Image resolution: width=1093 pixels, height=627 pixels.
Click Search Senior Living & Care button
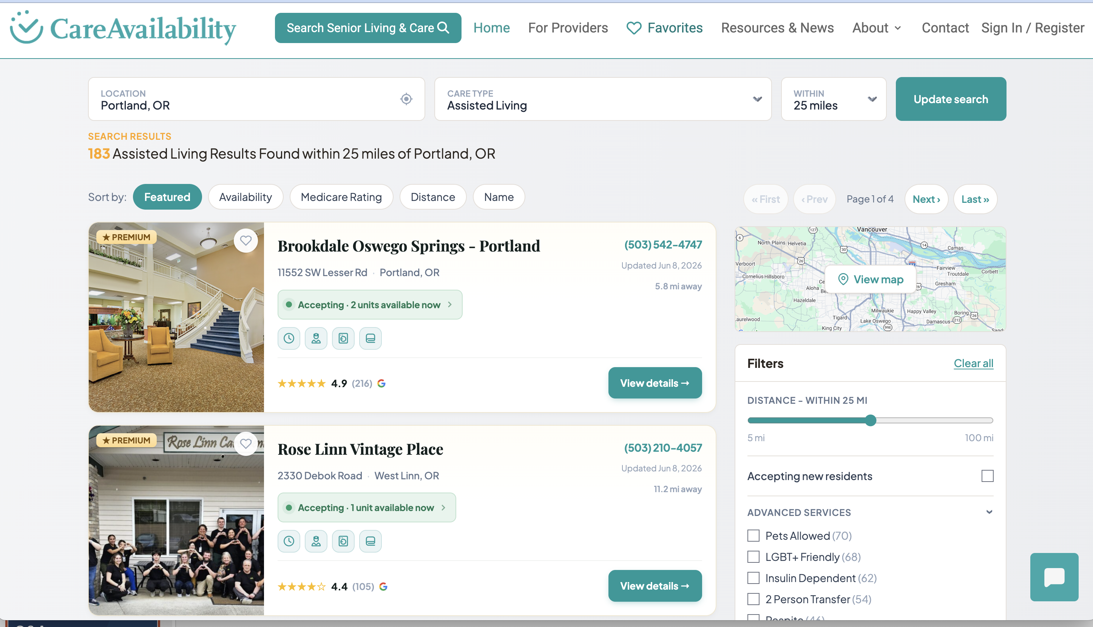click(368, 28)
